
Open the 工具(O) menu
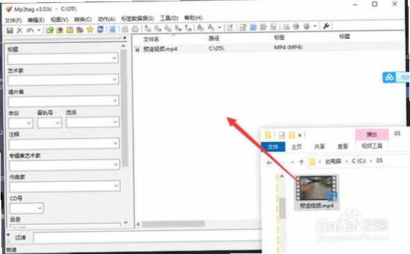(169, 18)
